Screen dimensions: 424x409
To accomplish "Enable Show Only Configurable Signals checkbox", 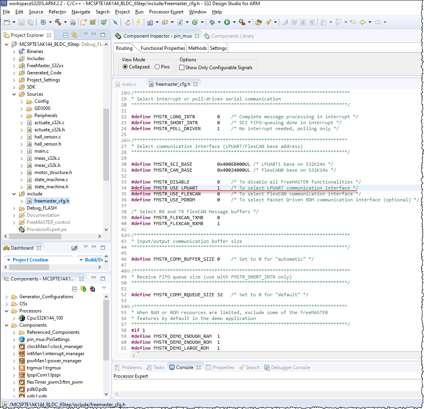I will (x=182, y=68).
